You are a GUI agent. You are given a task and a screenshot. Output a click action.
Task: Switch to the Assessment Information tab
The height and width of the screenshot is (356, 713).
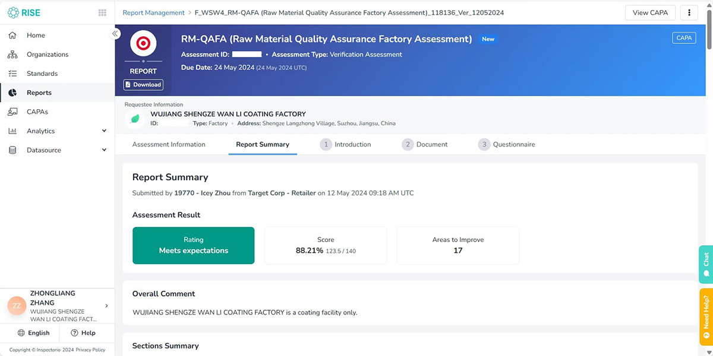pos(169,144)
